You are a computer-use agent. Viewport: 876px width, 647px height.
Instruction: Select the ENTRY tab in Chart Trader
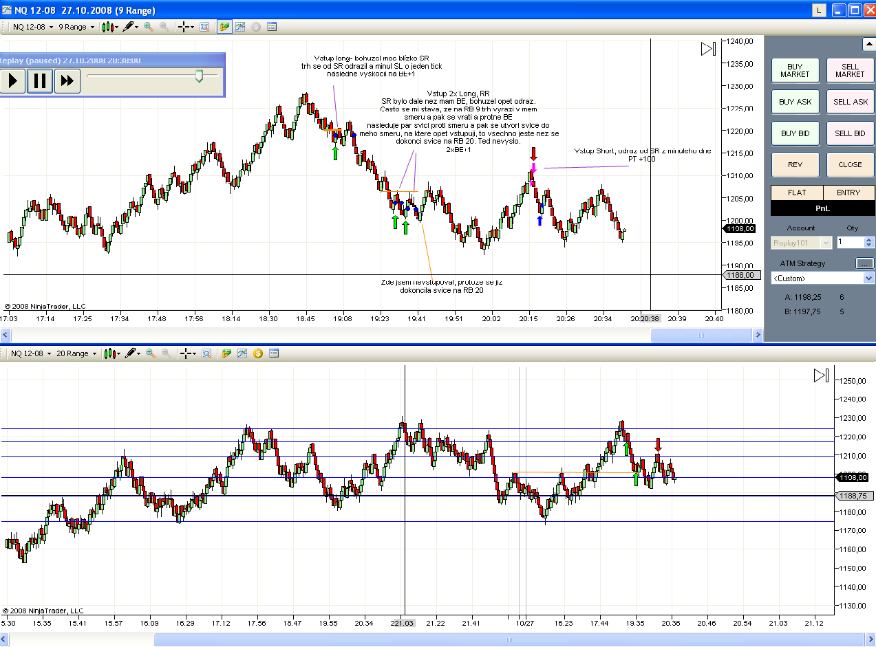point(848,193)
